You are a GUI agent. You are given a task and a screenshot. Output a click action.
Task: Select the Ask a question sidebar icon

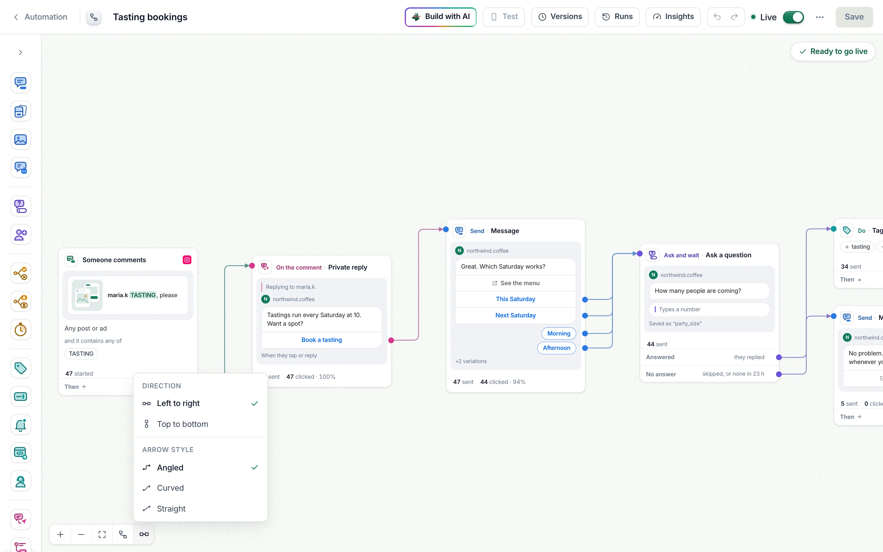coord(21,206)
